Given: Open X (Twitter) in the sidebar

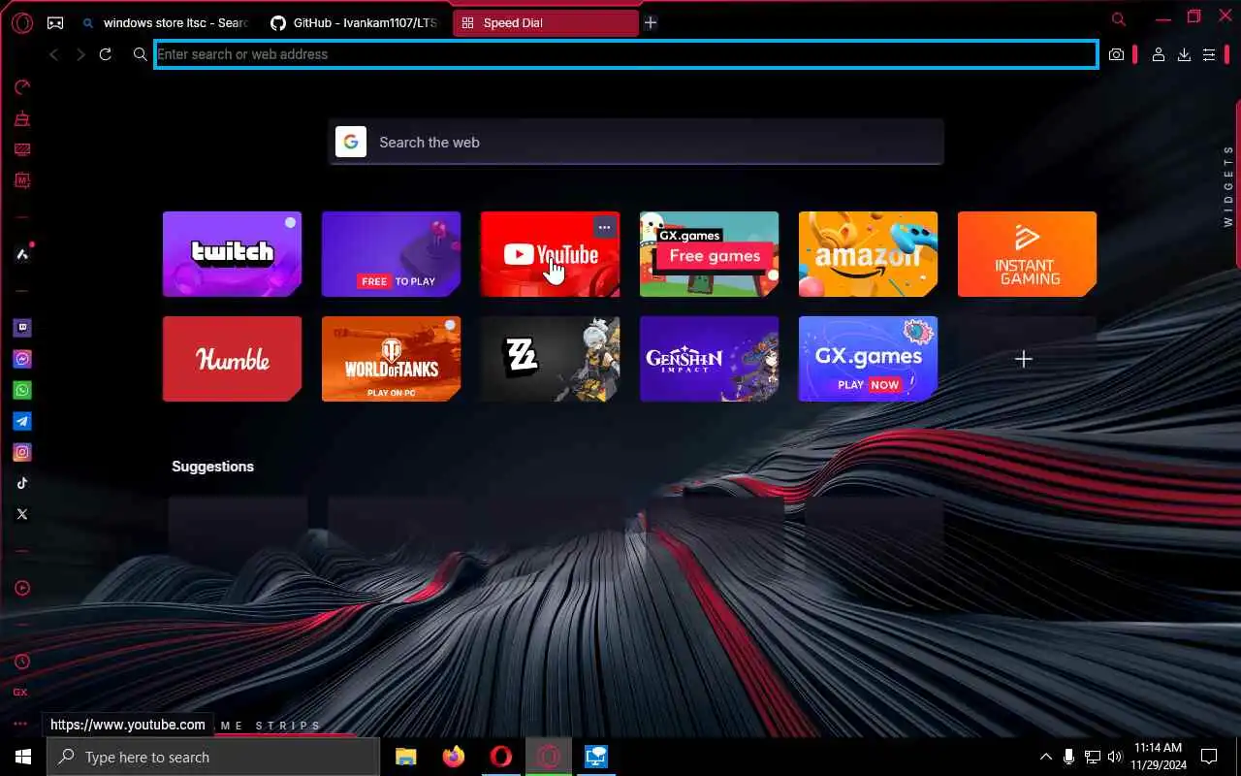Looking at the screenshot, I should coord(22,514).
